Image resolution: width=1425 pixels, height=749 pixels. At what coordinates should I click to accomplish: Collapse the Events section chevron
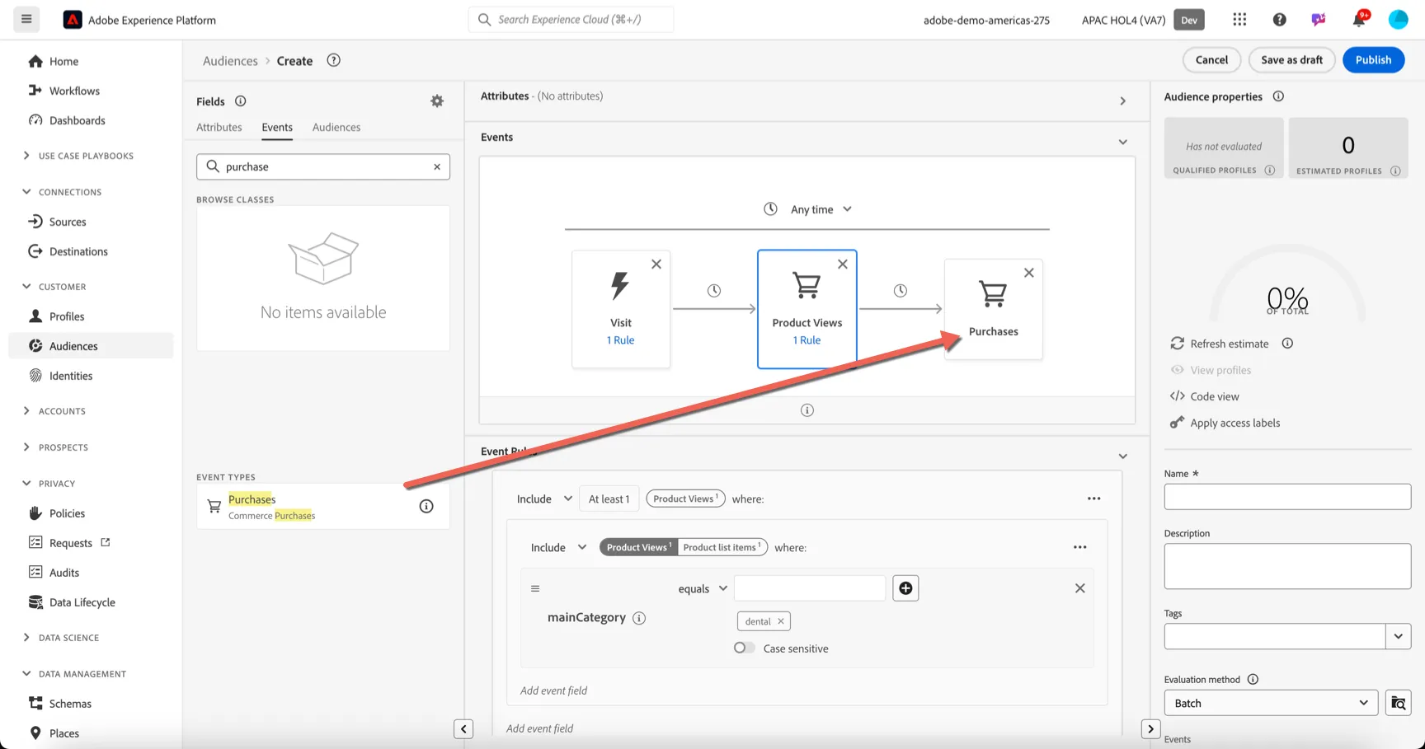(x=1122, y=142)
